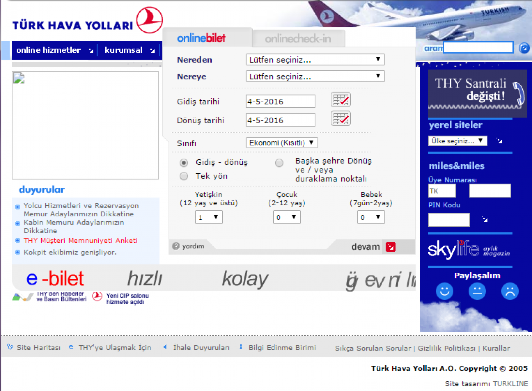Click the yardım question mark icon
The image size is (532, 391).
coord(176,246)
